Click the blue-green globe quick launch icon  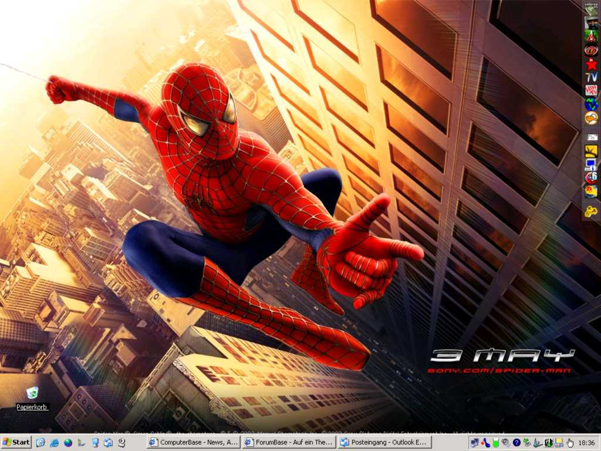click(x=68, y=443)
